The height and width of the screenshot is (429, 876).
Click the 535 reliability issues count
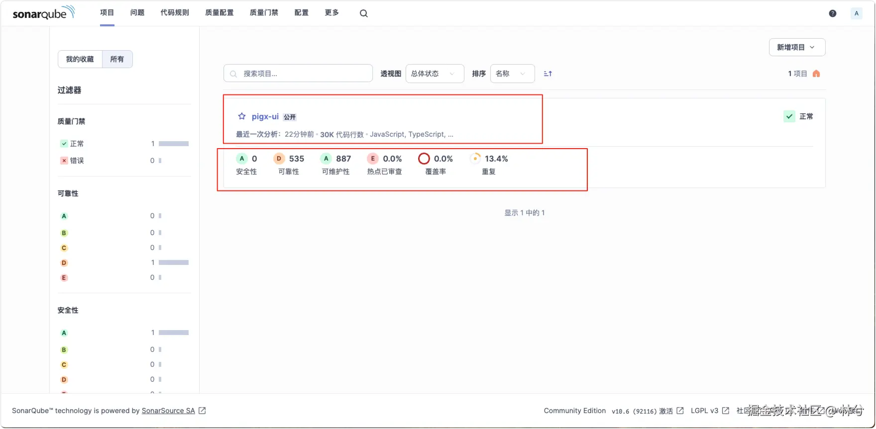(x=297, y=159)
